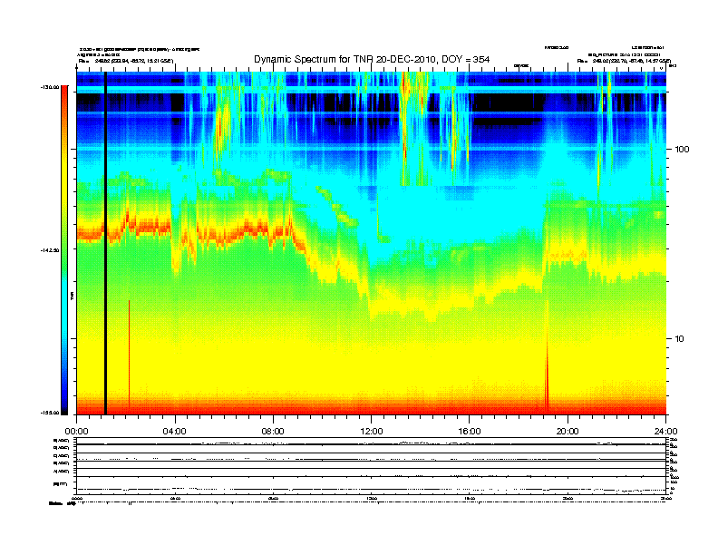Click the large 12:00 time axis label
Screen dimensions: 718x555
(x=372, y=432)
